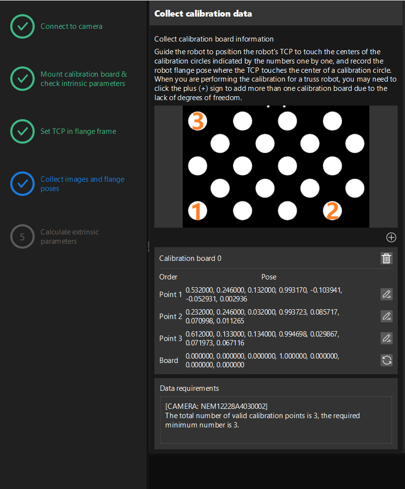This screenshot has height=489, width=405.
Task: Click the Calibration board 0 header
Action: click(191, 258)
